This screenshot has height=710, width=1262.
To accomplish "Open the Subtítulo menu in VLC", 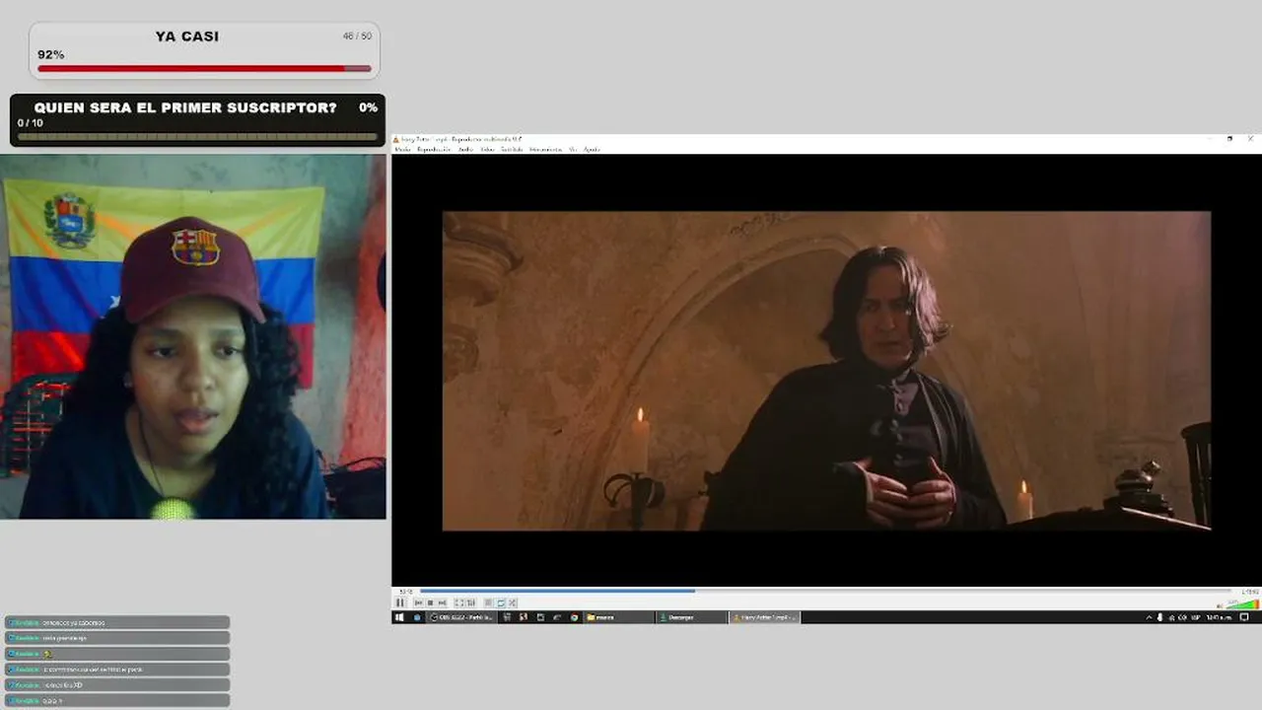I will tap(512, 150).
